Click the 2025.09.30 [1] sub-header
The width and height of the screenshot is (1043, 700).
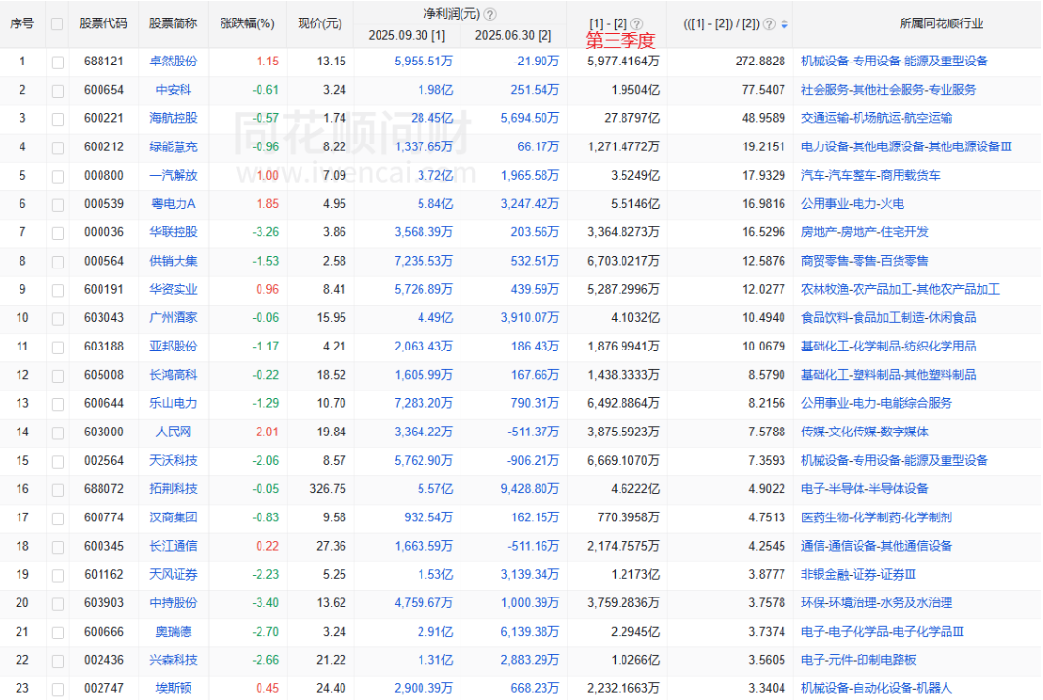406,36
